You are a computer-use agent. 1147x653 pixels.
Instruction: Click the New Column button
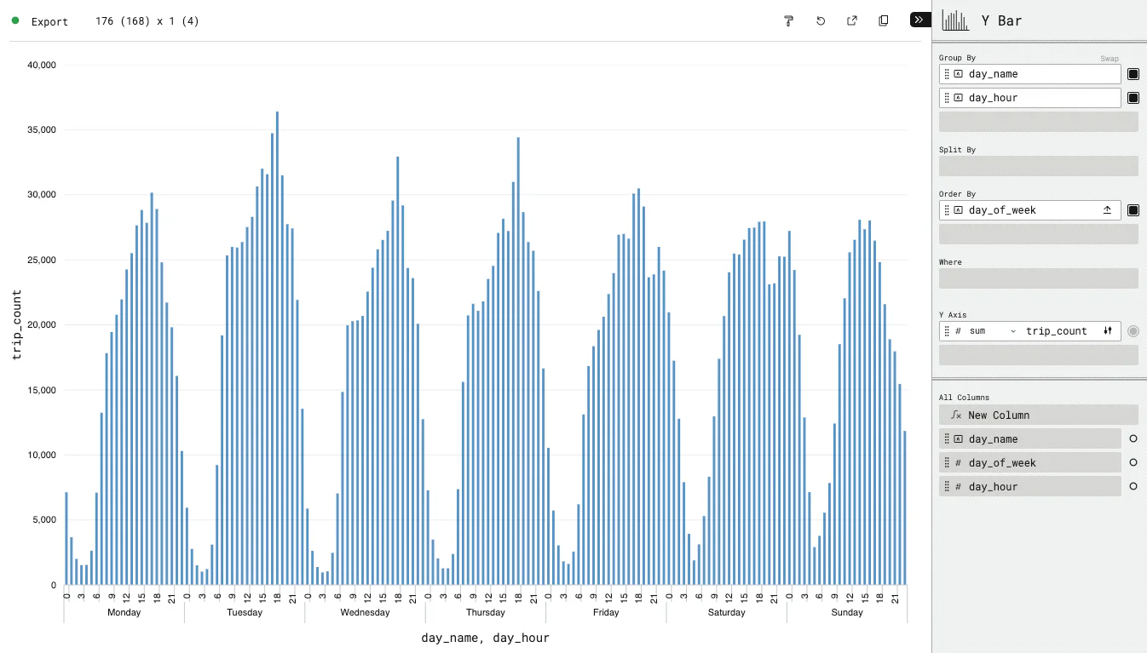(x=1039, y=415)
